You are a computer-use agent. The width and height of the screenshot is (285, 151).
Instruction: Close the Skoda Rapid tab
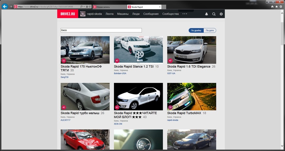tap(160, 7)
